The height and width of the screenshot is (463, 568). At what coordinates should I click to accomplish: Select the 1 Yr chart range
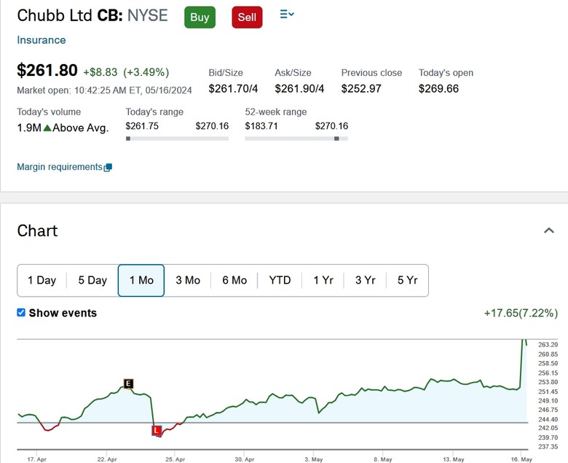point(323,280)
